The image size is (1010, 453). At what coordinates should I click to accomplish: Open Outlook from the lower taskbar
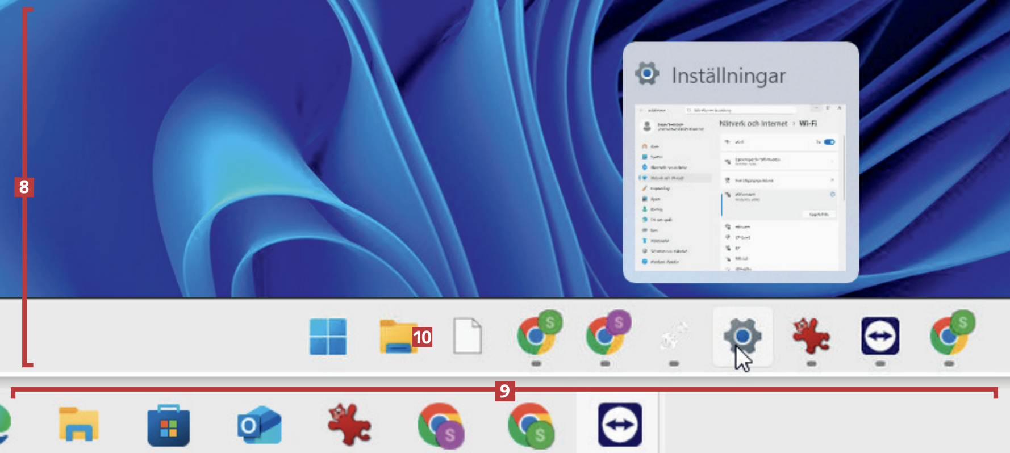258,425
